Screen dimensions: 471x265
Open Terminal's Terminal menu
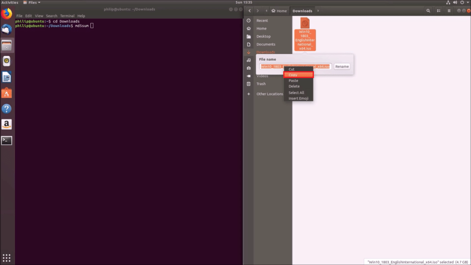[67, 16]
